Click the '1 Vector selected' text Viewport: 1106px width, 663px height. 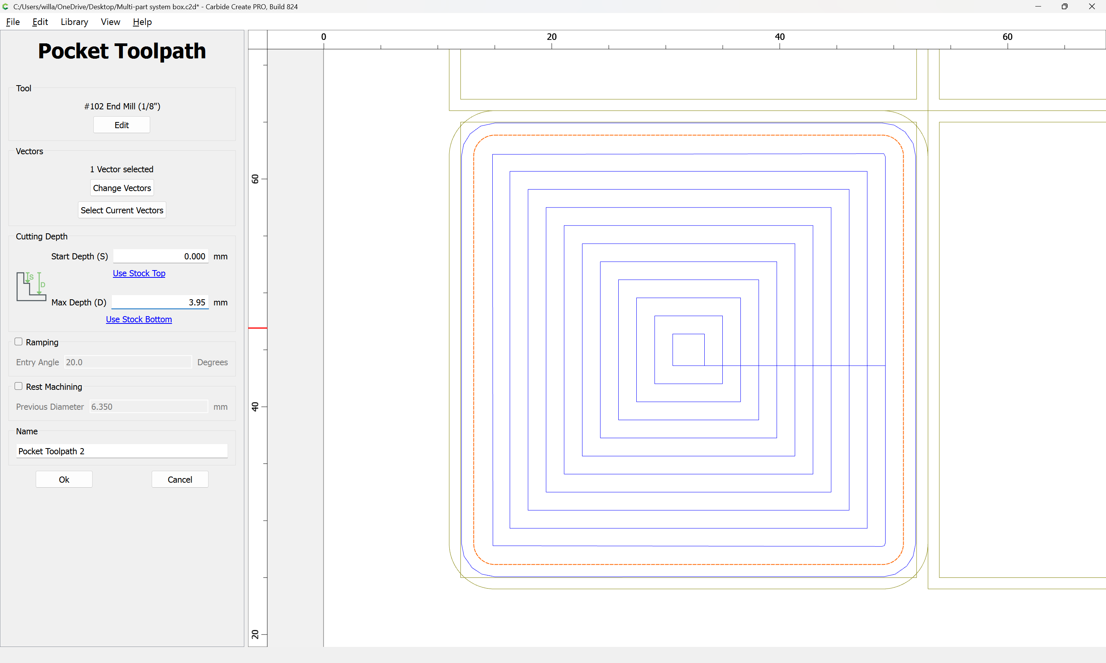tap(122, 169)
